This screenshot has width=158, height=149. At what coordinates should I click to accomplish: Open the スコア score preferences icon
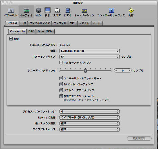(x=57, y=12)
